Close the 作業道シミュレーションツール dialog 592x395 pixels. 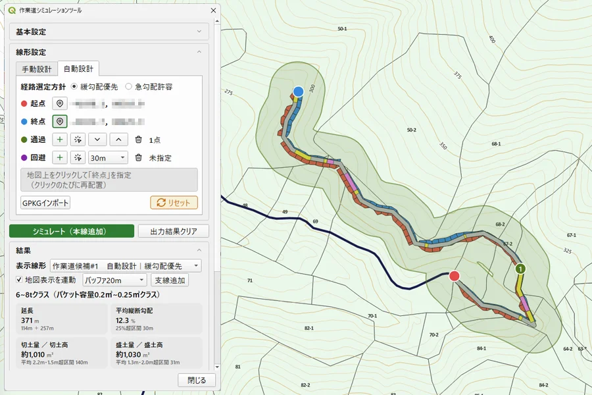coord(213,11)
